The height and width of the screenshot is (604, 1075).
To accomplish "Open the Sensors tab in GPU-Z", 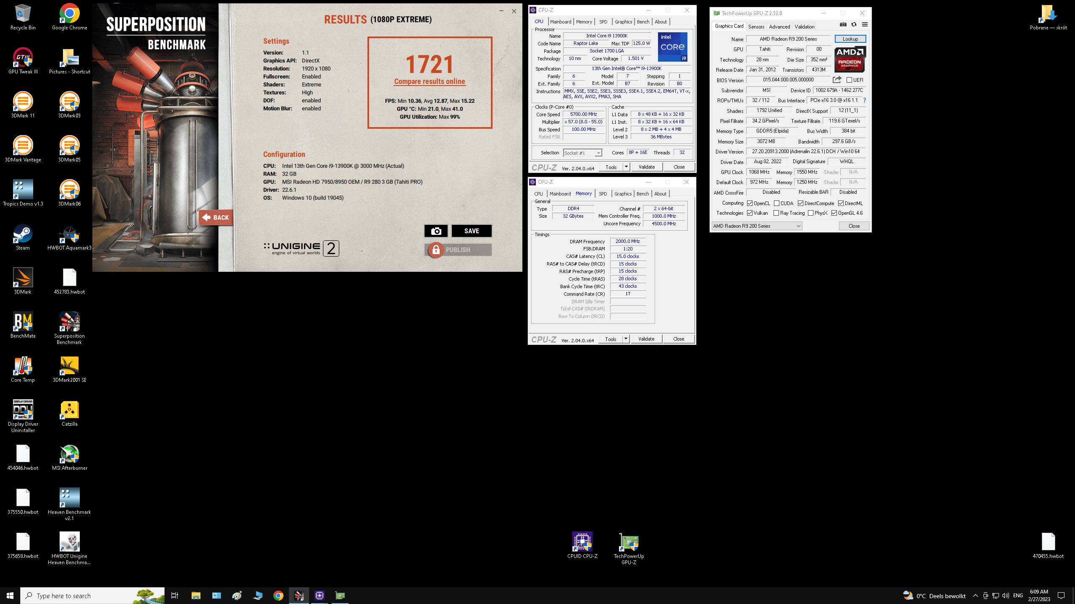I will 756,26.
